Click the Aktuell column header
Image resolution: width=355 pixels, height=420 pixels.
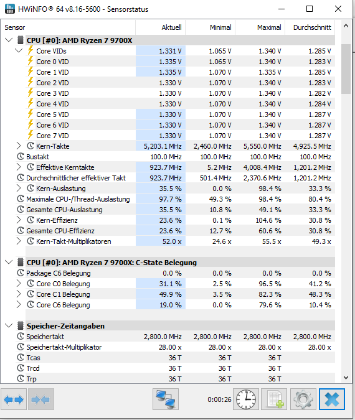160,27
